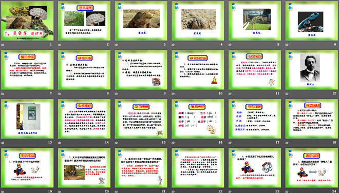The height and width of the screenshot is (193, 339).
Task: Click the slide number label "15"
Action: [164, 142]
